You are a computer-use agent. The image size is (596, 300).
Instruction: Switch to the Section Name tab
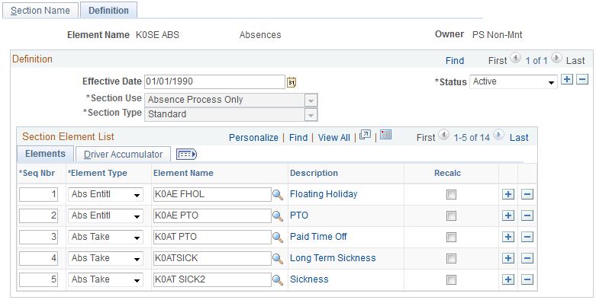[40, 10]
